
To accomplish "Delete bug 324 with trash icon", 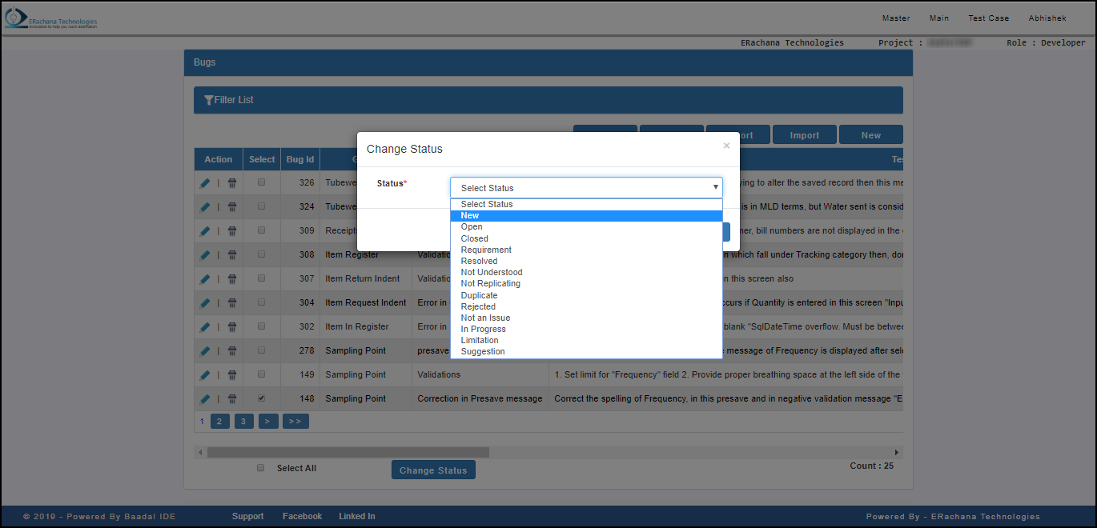I will [x=232, y=207].
